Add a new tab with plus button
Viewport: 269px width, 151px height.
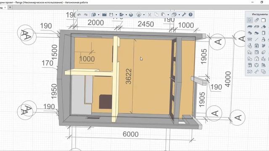click(x=10, y=7)
